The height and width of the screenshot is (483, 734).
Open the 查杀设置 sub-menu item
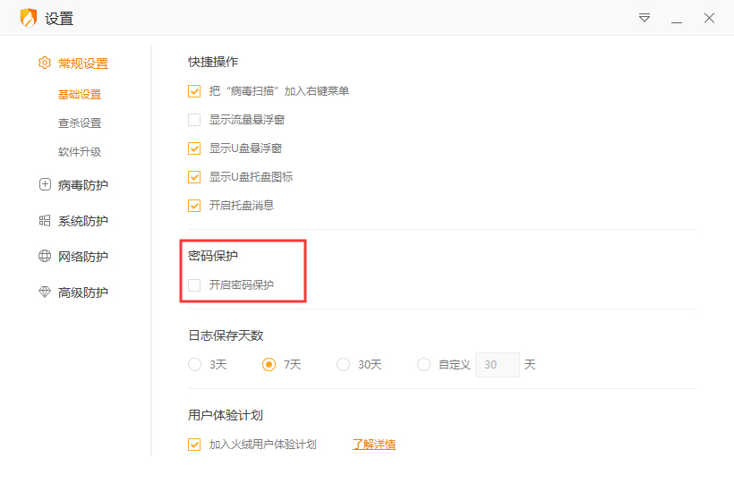coord(80,123)
